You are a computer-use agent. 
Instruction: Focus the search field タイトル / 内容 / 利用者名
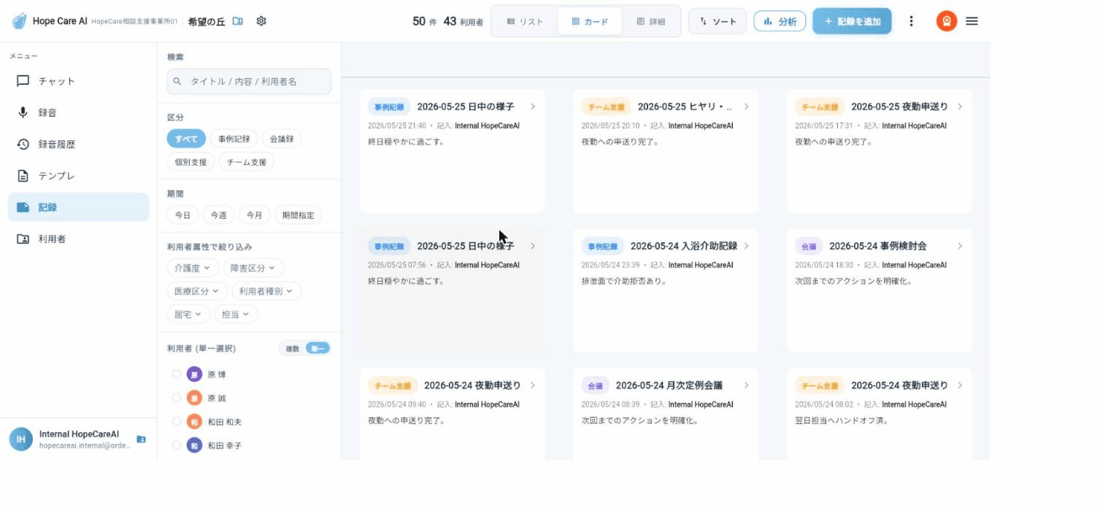249,82
